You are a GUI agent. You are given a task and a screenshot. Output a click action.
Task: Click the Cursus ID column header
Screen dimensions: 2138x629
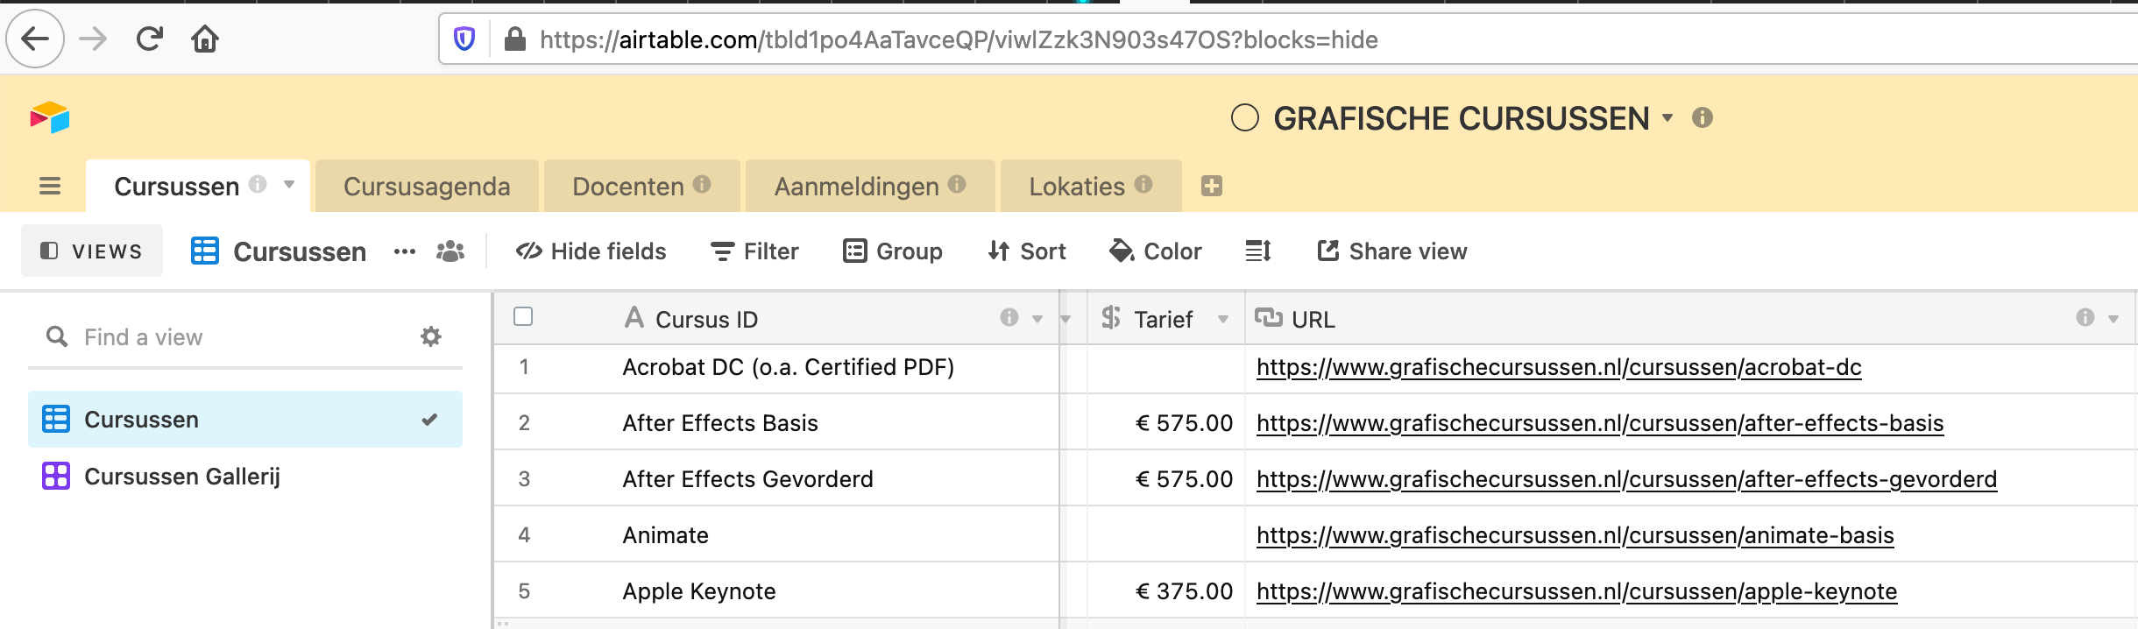776,319
